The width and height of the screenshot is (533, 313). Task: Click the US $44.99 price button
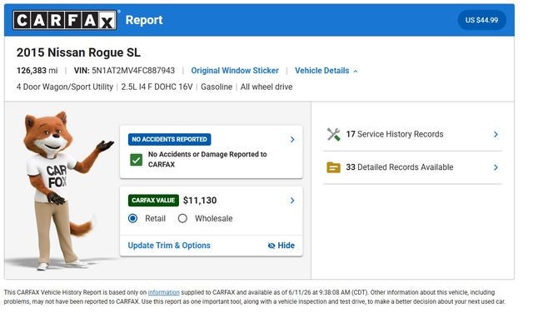click(481, 20)
